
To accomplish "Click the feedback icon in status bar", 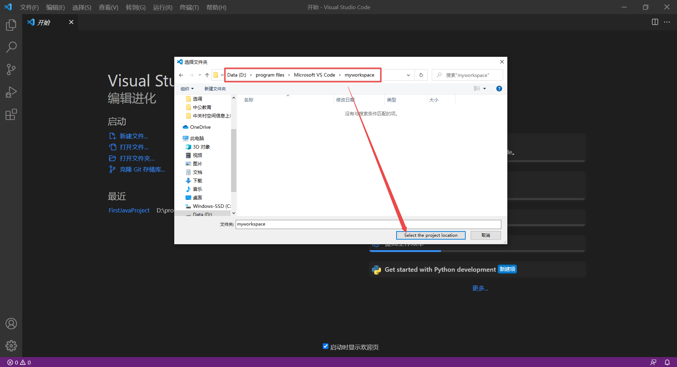I will point(653,362).
